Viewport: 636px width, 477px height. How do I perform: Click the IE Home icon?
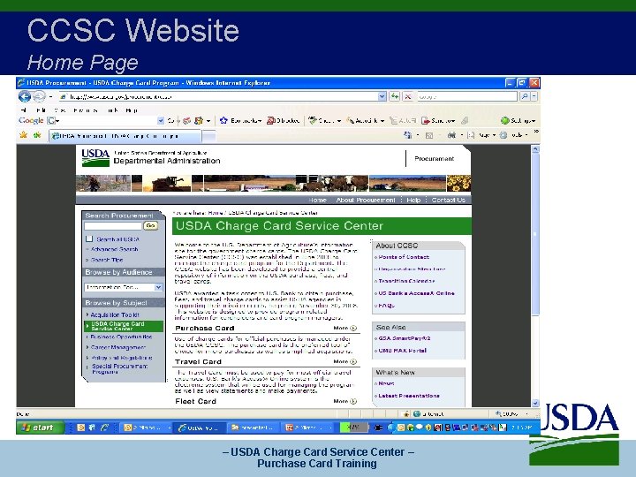point(408,135)
